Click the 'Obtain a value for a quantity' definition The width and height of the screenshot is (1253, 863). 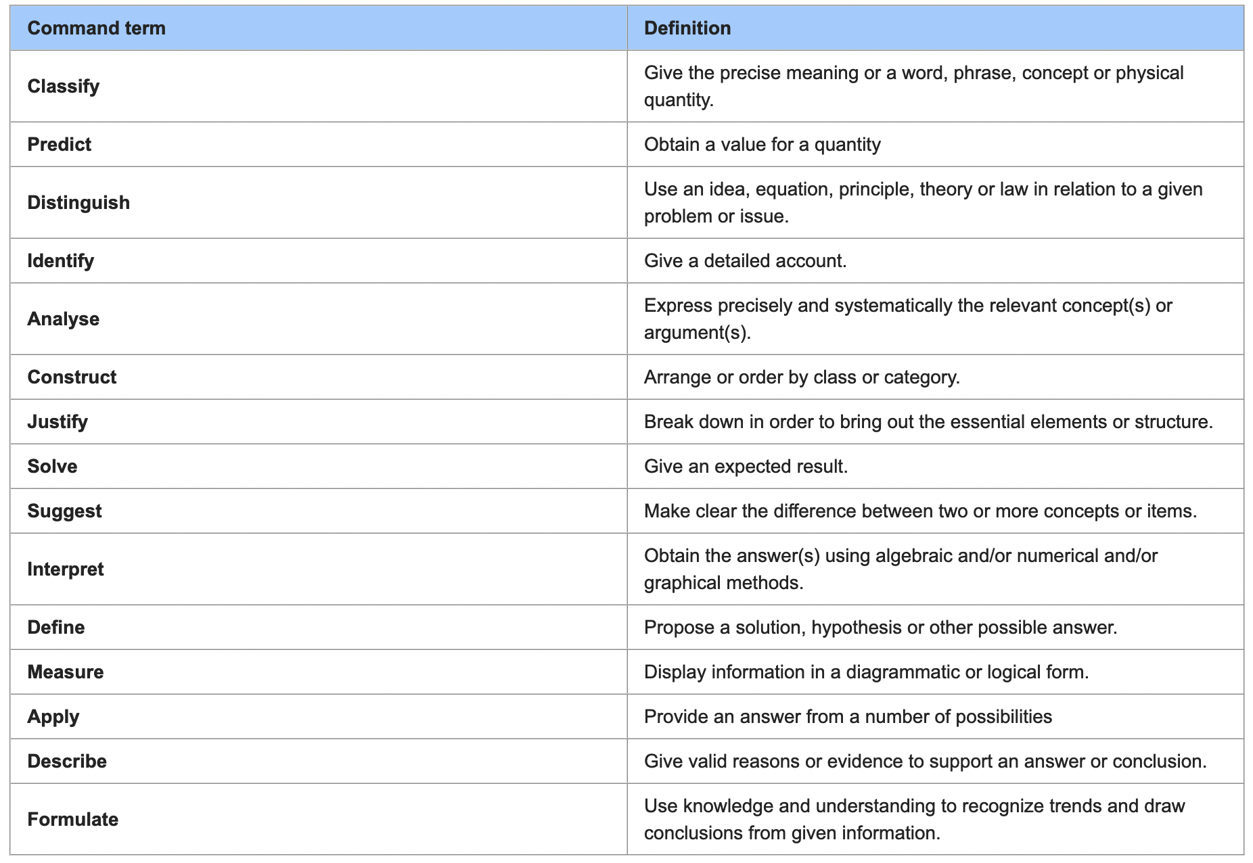pos(762,145)
